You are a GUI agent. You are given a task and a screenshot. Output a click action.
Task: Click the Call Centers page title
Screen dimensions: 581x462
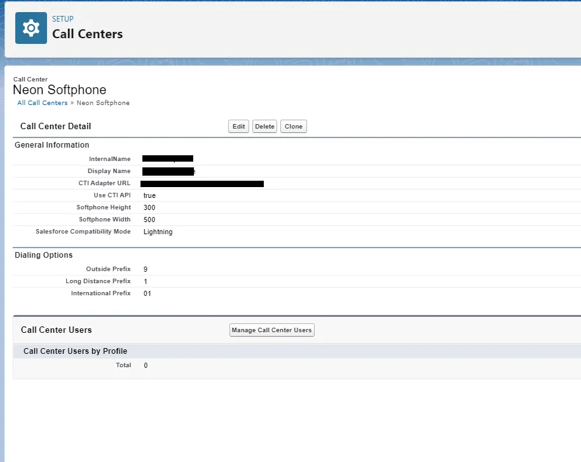click(87, 34)
